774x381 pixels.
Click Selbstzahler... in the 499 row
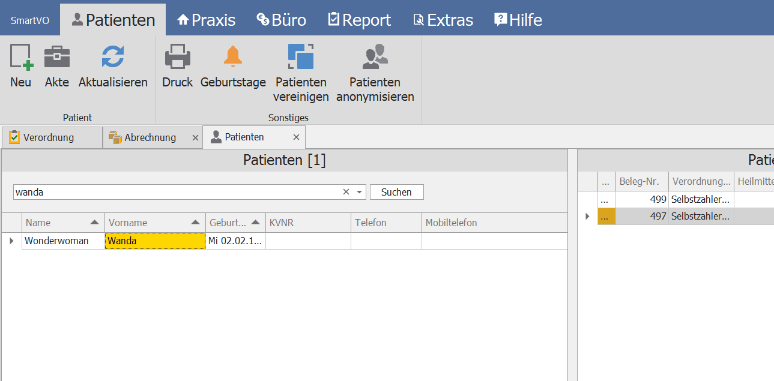click(x=701, y=200)
